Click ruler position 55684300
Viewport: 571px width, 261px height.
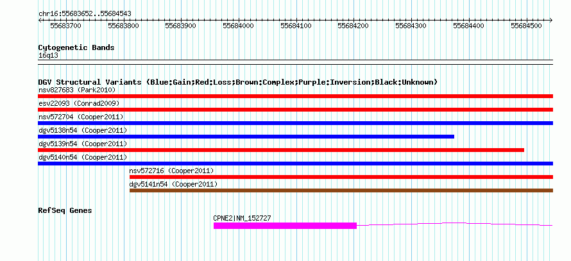pos(411,26)
